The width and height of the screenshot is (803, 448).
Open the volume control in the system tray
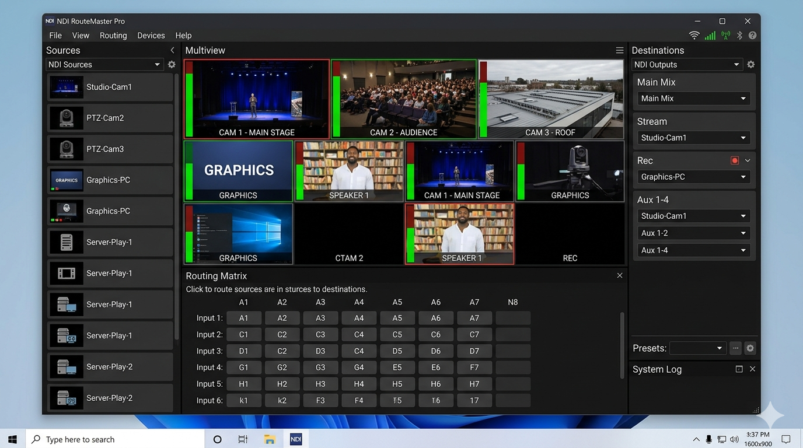[x=734, y=439]
